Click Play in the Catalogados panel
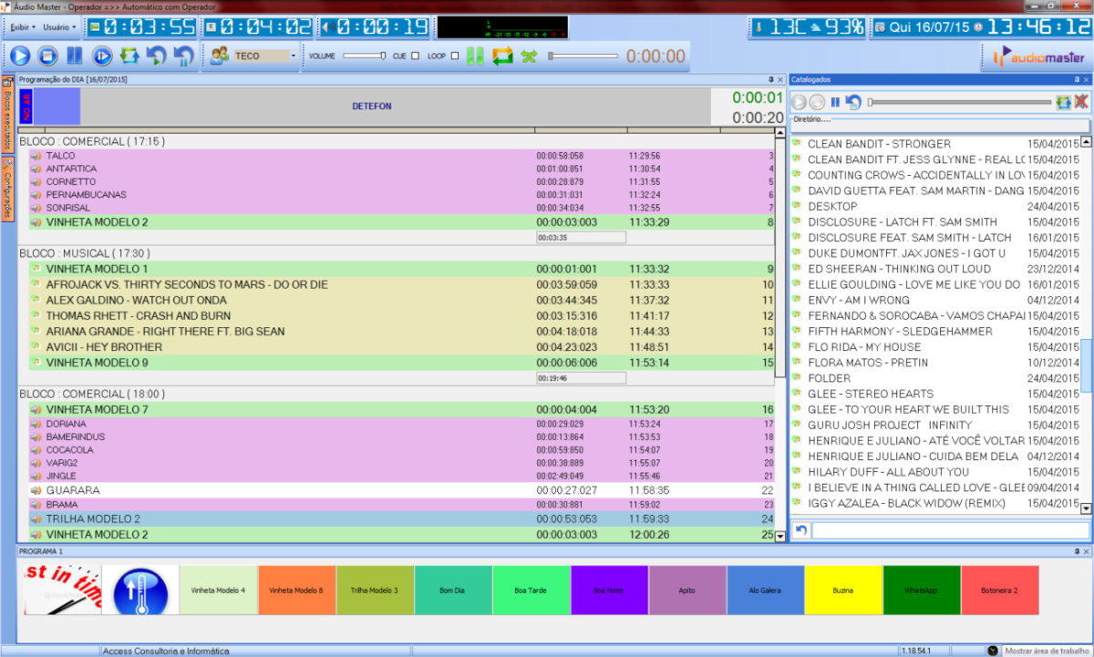Viewport: 1094px width, 657px height. (x=800, y=102)
